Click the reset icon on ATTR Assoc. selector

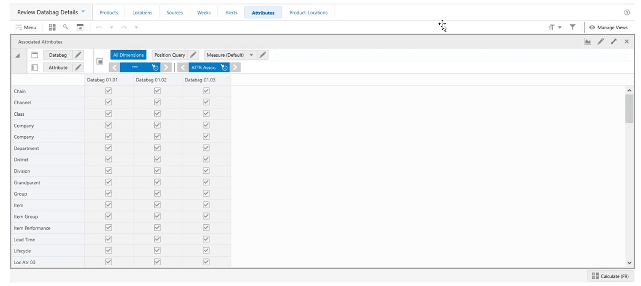tap(224, 67)
